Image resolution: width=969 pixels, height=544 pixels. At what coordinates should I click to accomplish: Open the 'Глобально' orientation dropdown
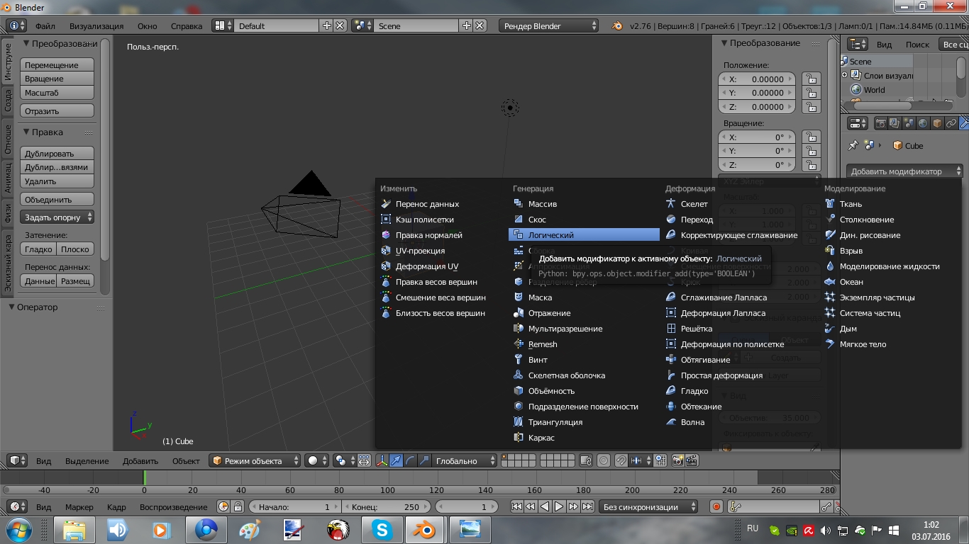(465, 460)
